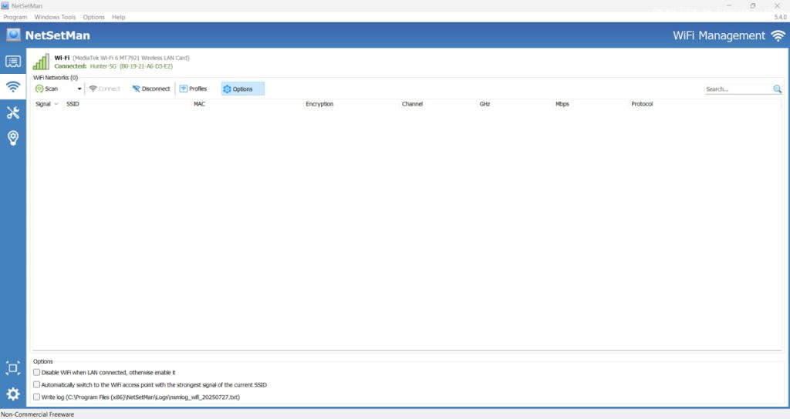Click the NetSetMan logo icon
Viewport: 790px width, 419px height.
pyautogui.click(x=14, y=35)
